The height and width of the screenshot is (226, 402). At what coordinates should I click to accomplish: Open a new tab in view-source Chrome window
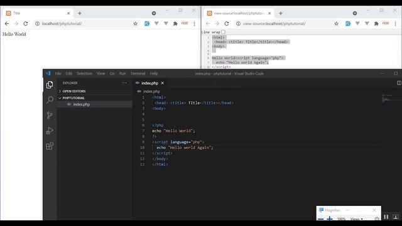coord(281,13)
